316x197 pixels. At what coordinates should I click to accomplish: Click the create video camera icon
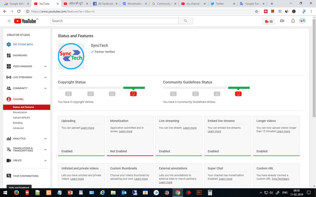(x=282, y=21)
